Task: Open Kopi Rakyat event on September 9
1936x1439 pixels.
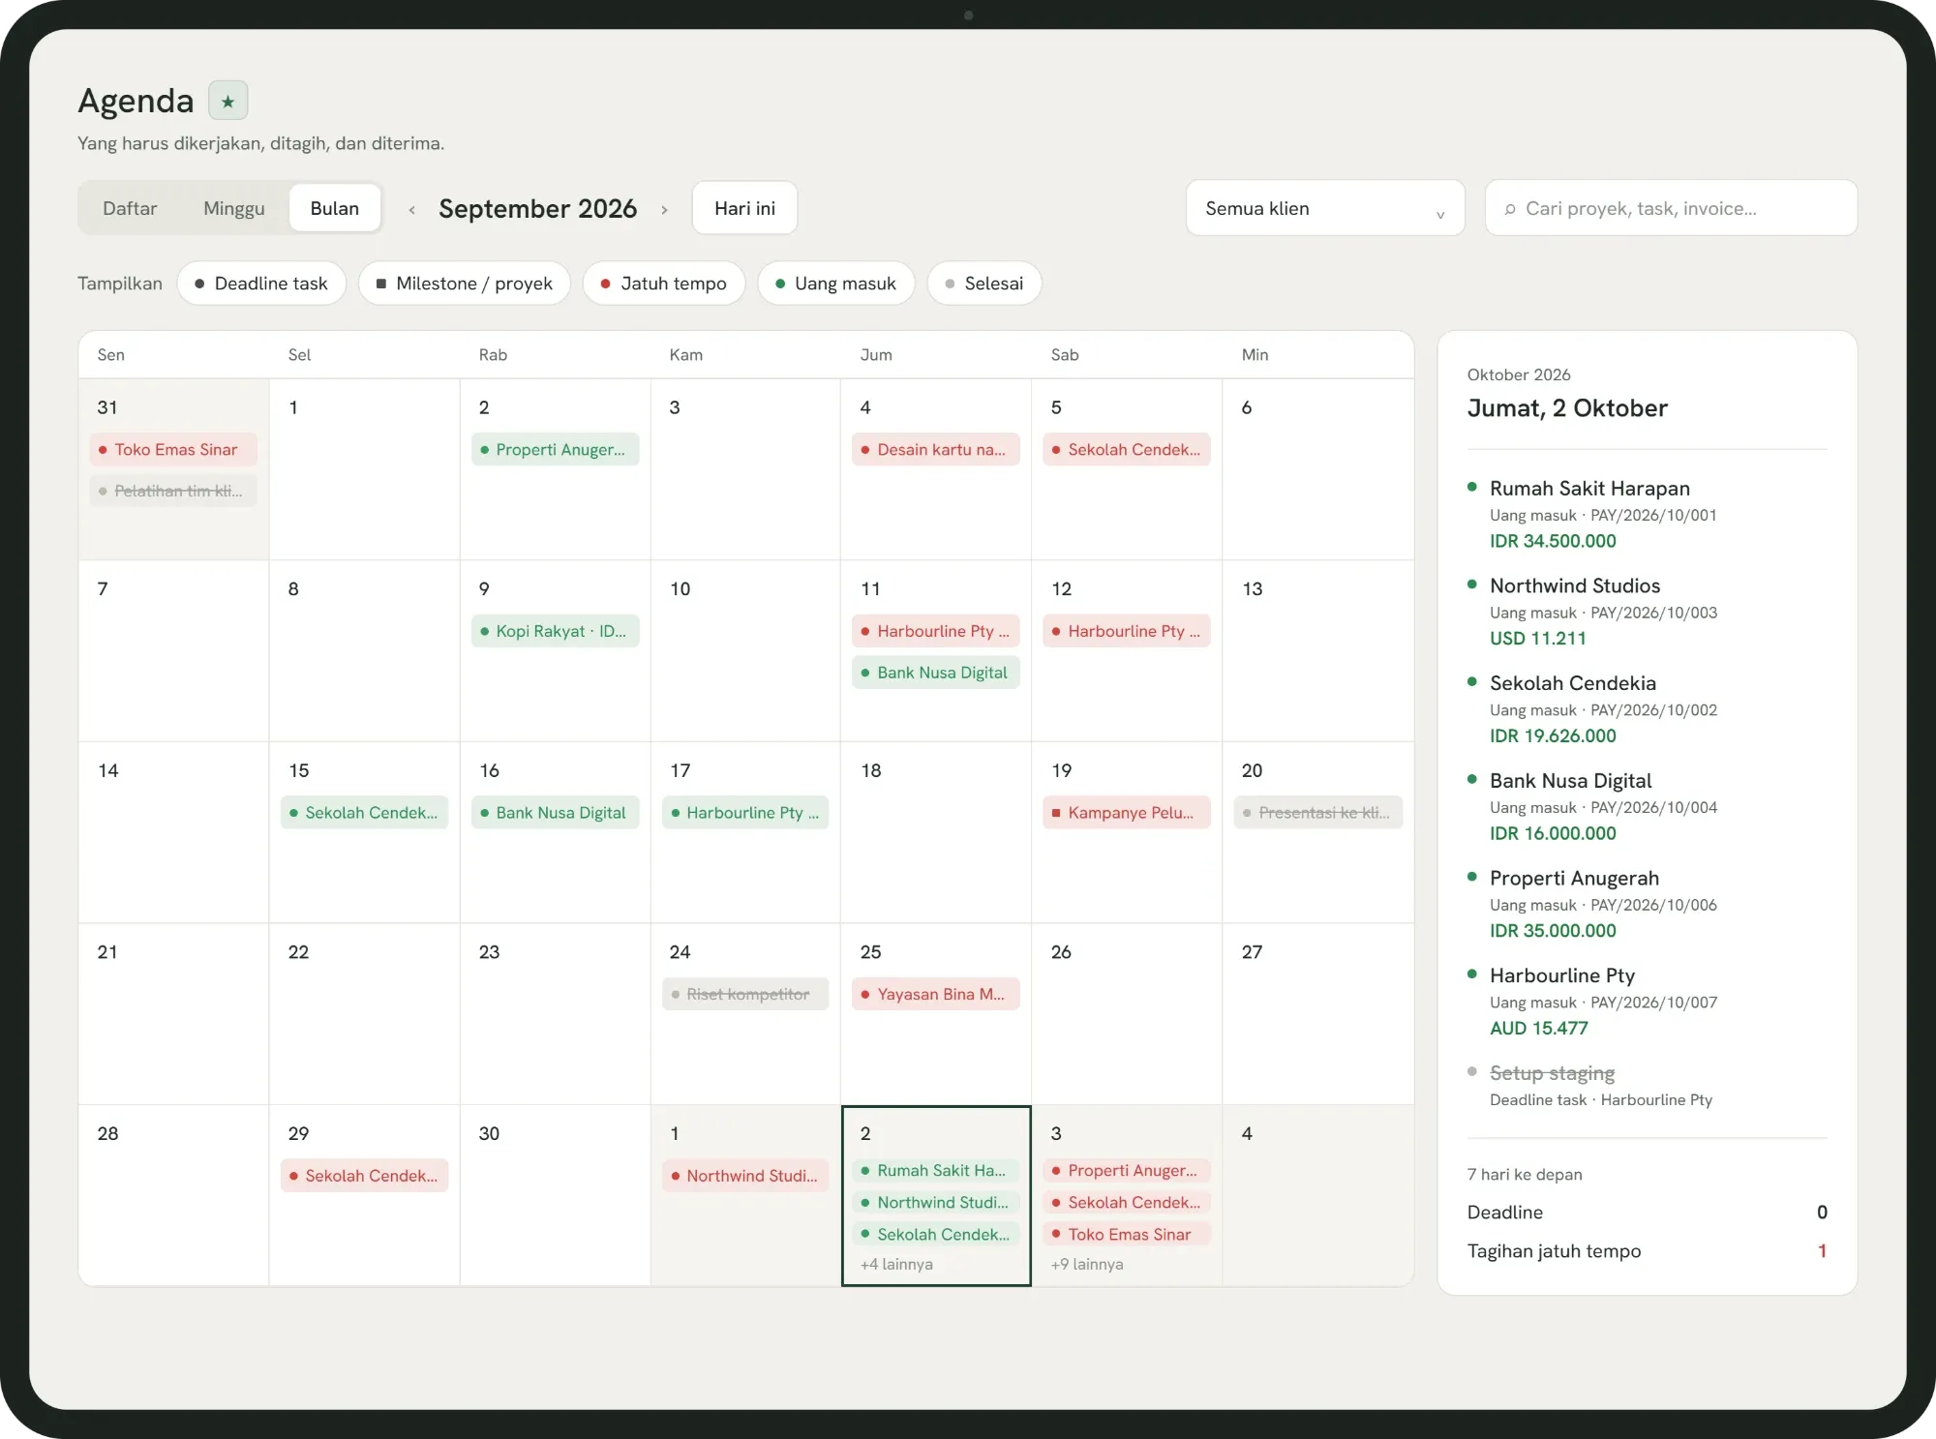Action: (x=555, y=631)
